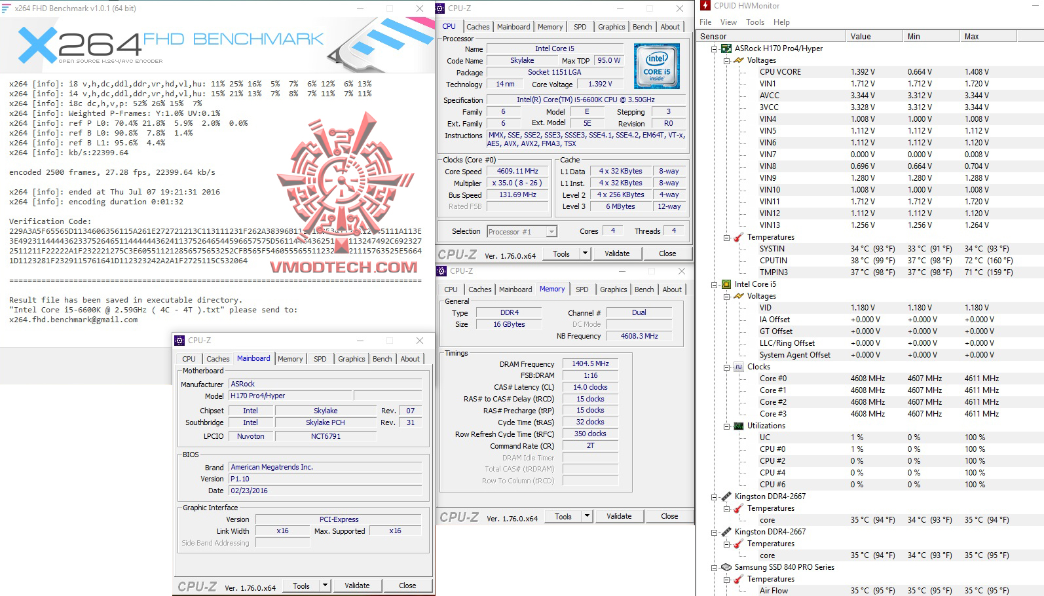This screenshot has width=1044, height=596.
Task: Click the Core Speed value 4609.11 MHz
Action: 517,172
